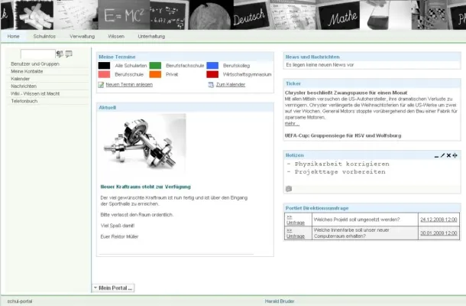Click the small icon at bottom of Notizen
This screenshot has width=466, height=306.
(289, 189)
